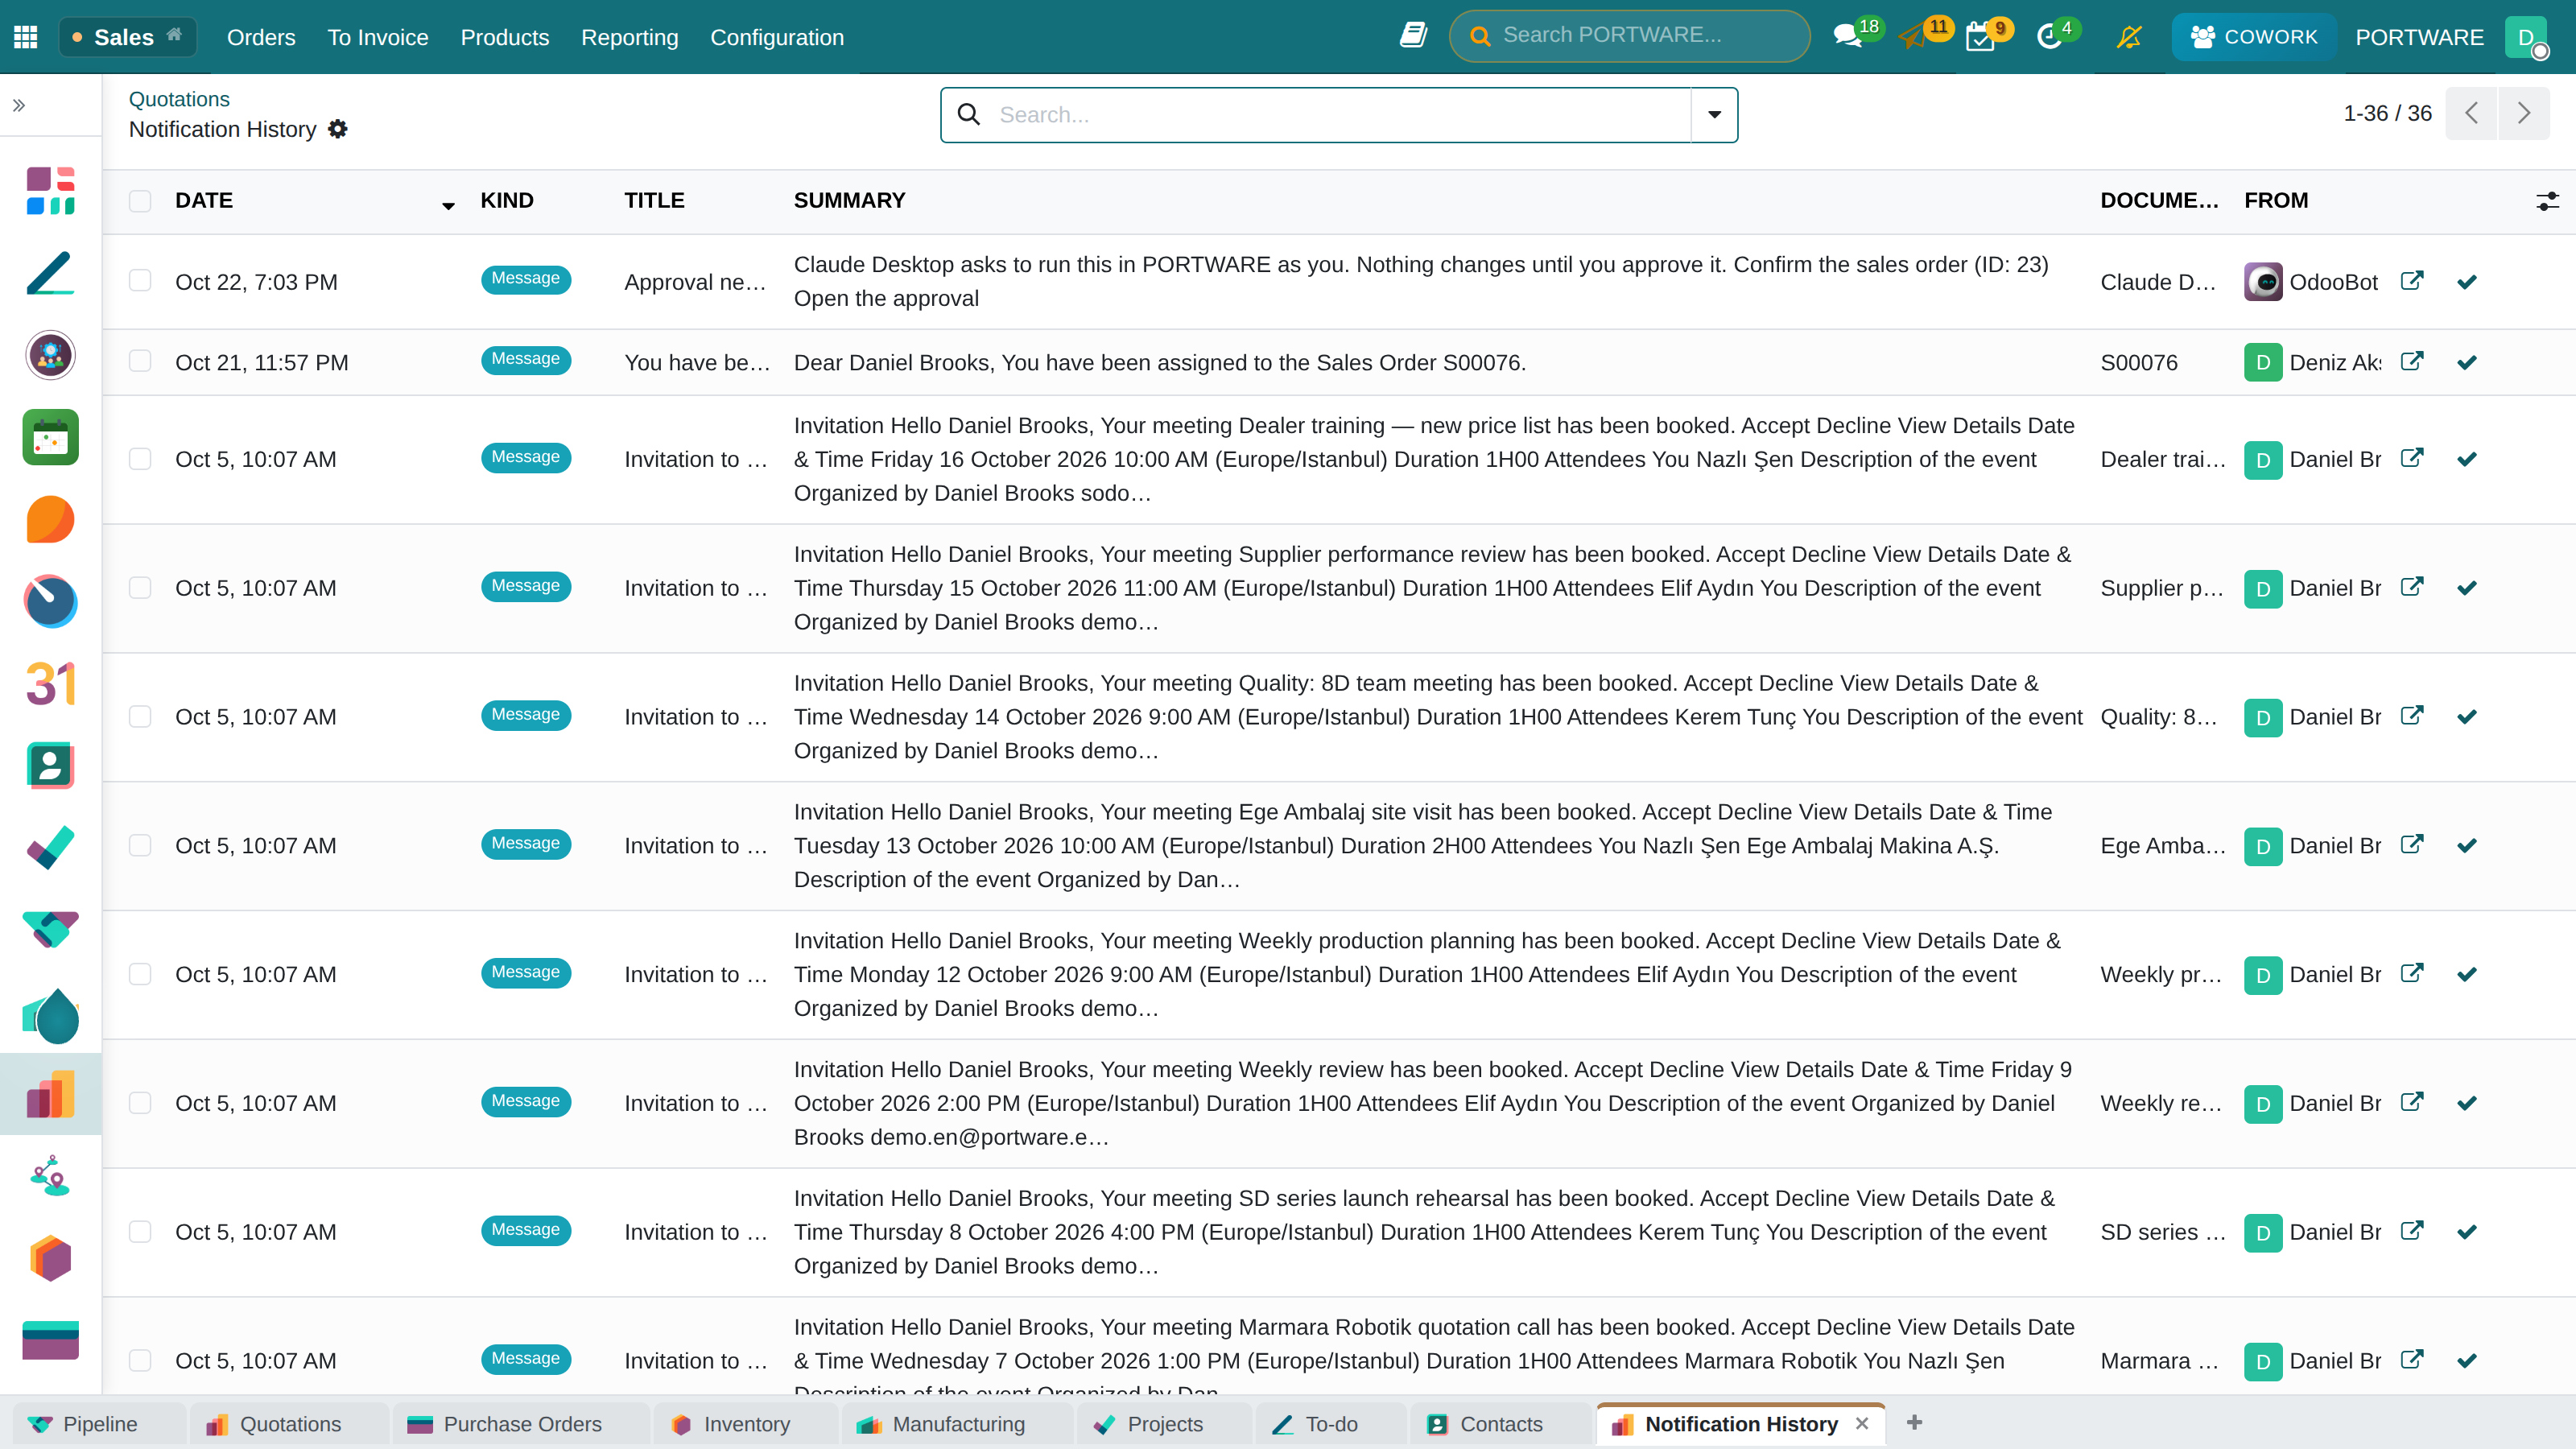
Task: Open the green Calendar app in sidebar
Action: (x=50, y=437)
